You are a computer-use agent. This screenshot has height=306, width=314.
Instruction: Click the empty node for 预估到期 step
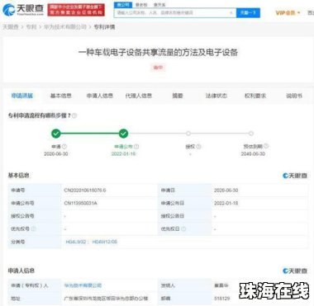tap(251, 134)
